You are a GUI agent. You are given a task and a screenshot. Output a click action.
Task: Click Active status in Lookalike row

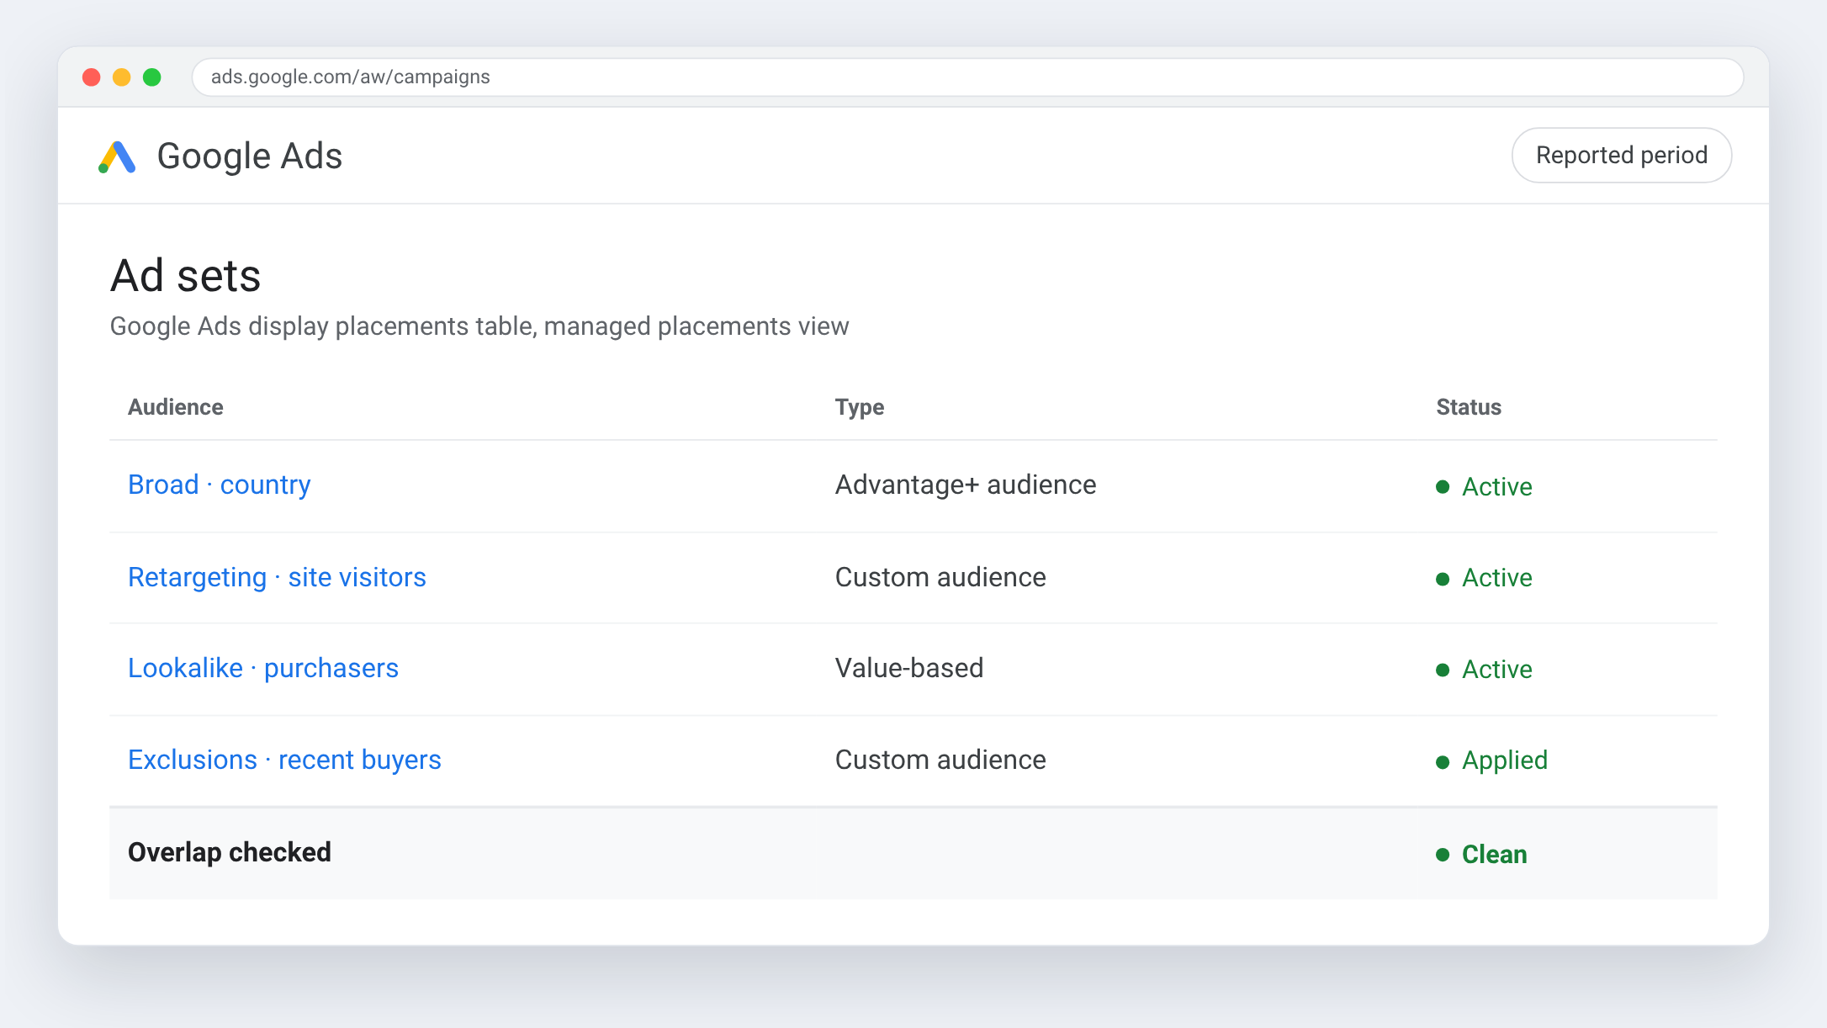(x=1484, y=670)
